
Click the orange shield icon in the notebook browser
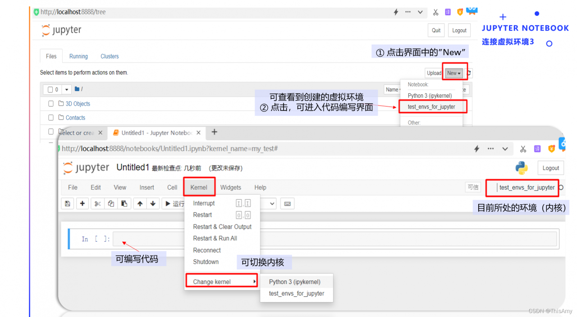coord(551,149)
